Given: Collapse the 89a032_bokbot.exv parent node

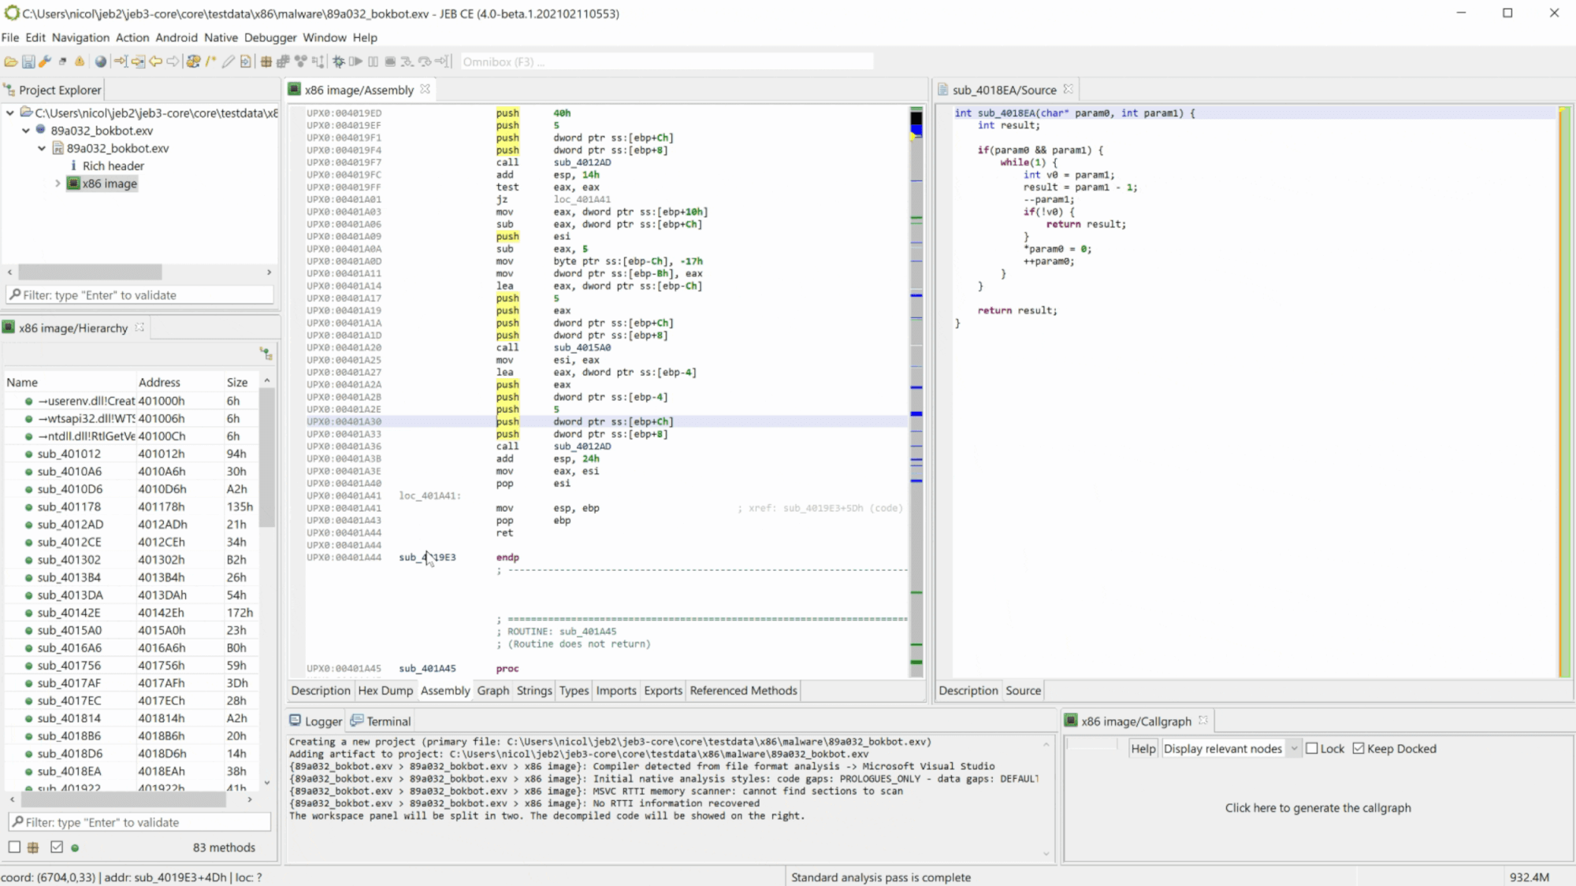Looking at the screenshot, I should pyautogui.click(x=26, y=131).
